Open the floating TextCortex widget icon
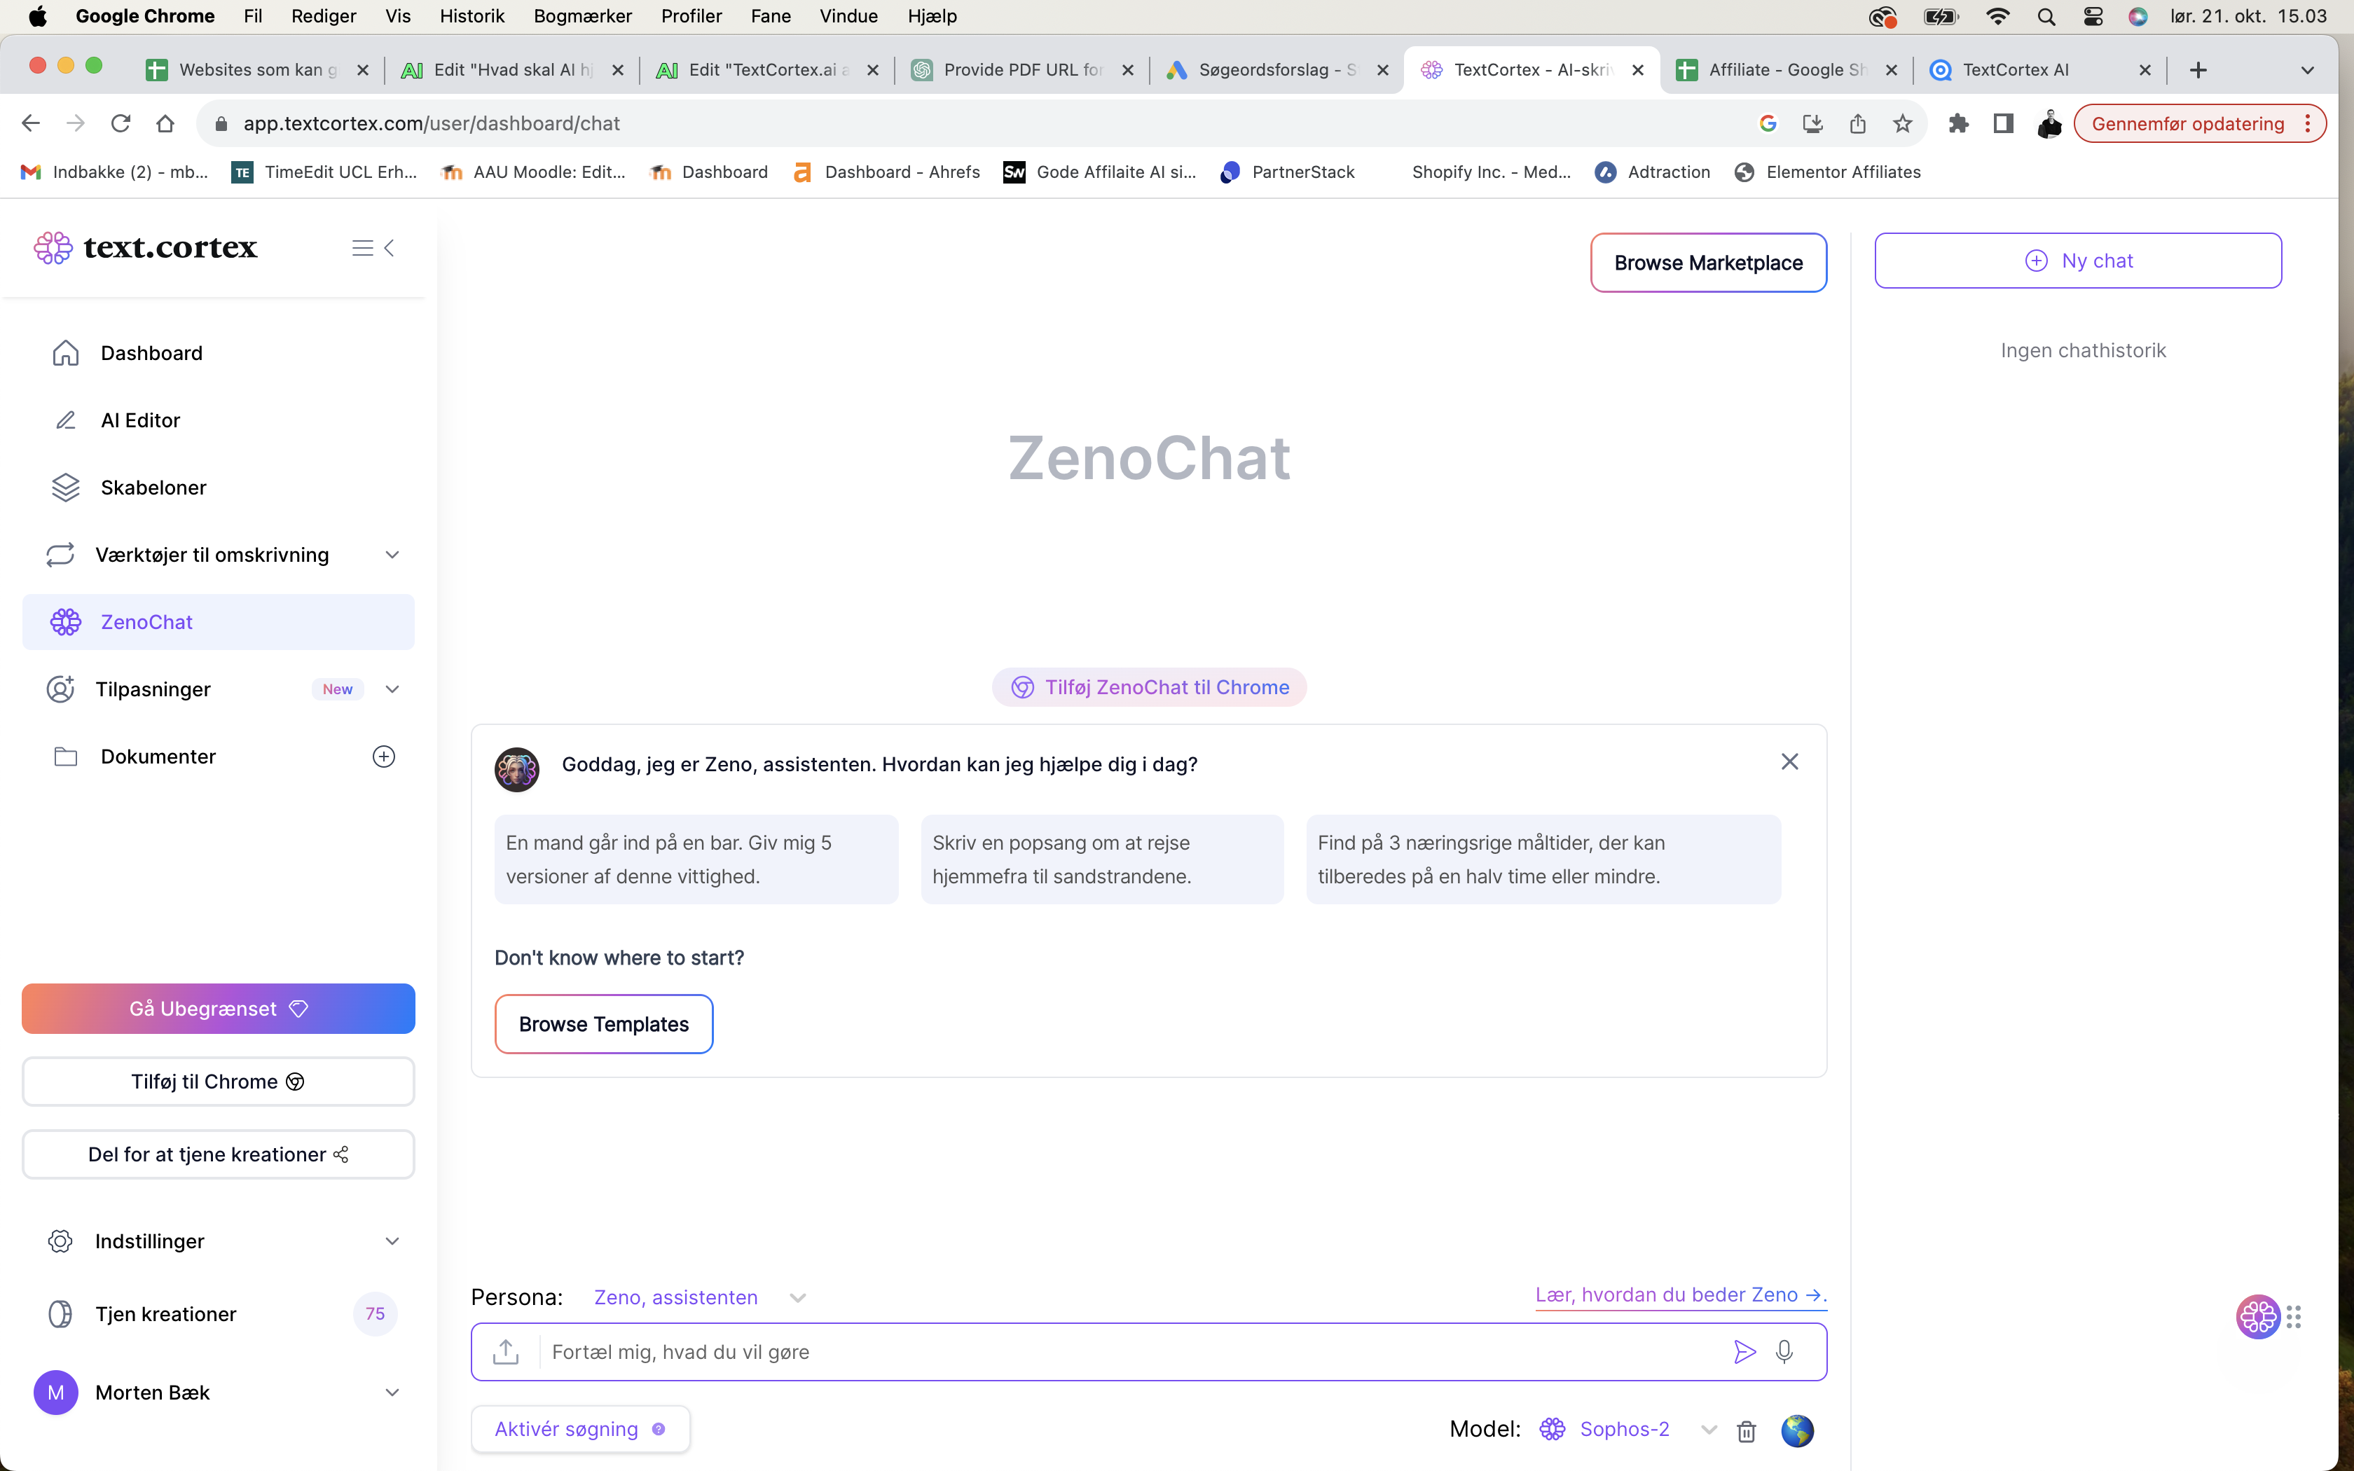Viewport: 2354px width, 1471px height. [2258, 1318]
